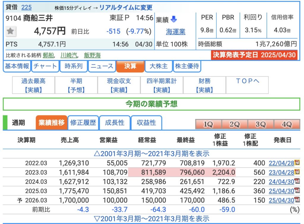Select the 1Q quarter button
Screen dimensions: 304x224
208,124
